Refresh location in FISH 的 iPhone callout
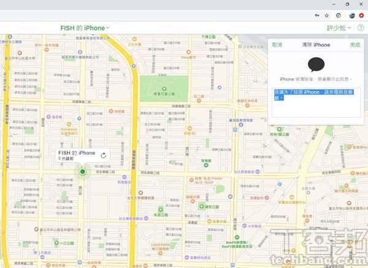368x268 pixels. coord(103,156)
